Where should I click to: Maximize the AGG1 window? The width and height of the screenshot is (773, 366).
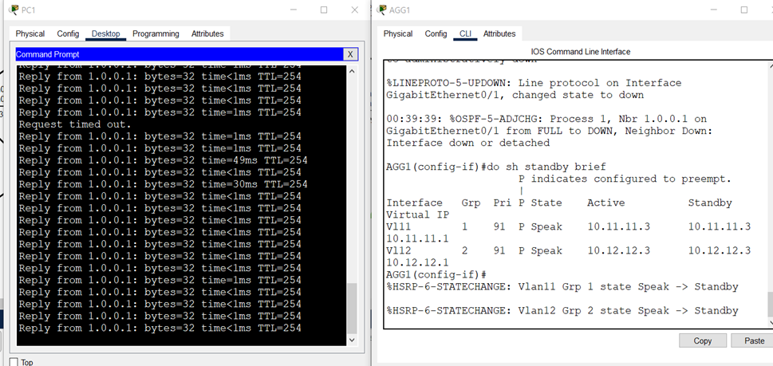(x=744, y=10)
